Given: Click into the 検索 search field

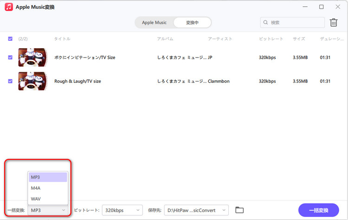Looking at the screenshot, I should pos(292,22).
